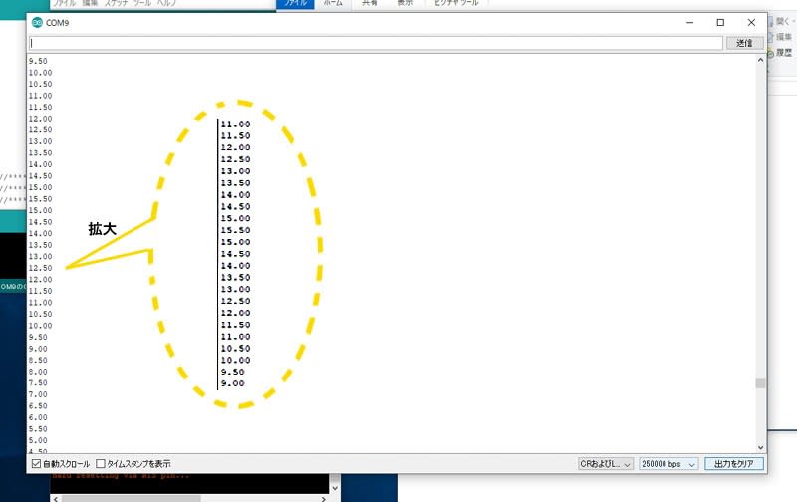
Task: Close the COM9 serial monitor window
Action: pos(751,22)
